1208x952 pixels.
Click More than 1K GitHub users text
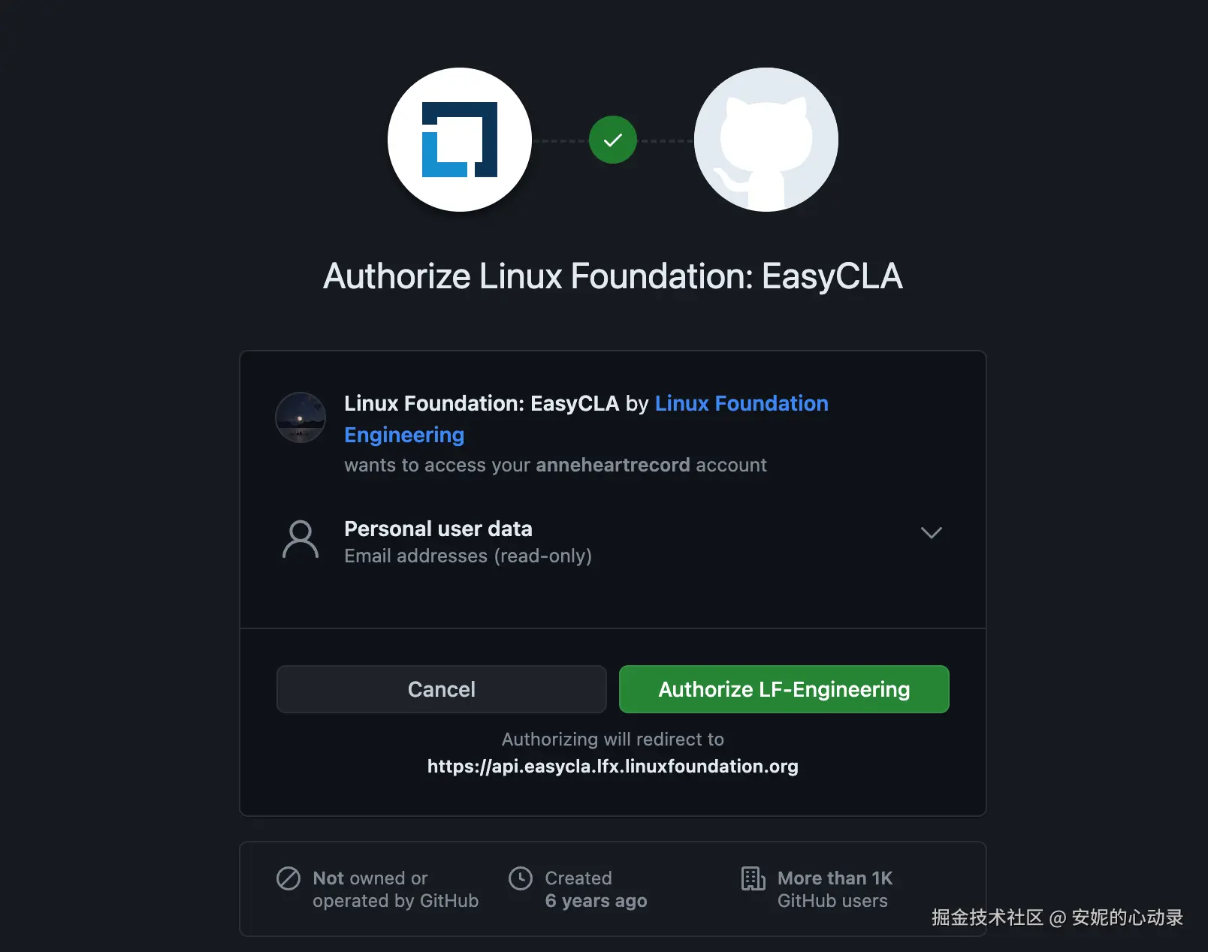[835, 889]
